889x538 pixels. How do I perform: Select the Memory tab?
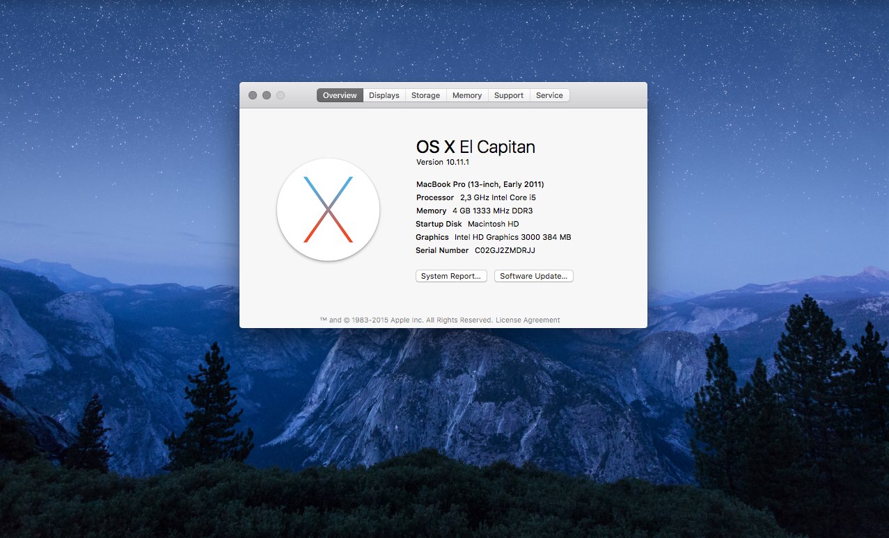click(467, 95)
